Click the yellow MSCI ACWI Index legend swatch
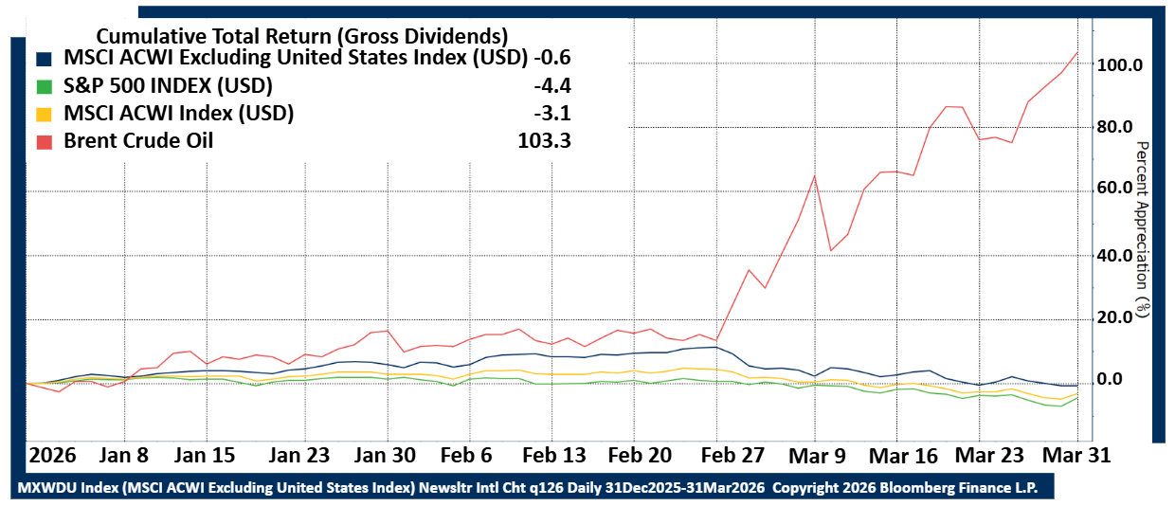 point(43,114)
